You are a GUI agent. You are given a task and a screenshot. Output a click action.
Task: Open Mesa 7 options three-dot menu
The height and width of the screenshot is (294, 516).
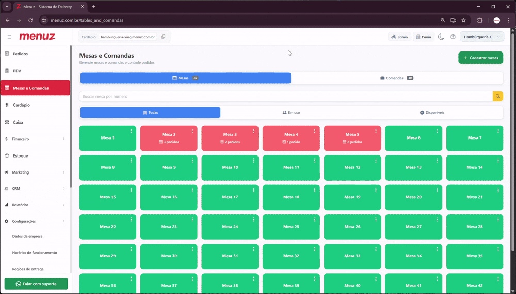498,131
